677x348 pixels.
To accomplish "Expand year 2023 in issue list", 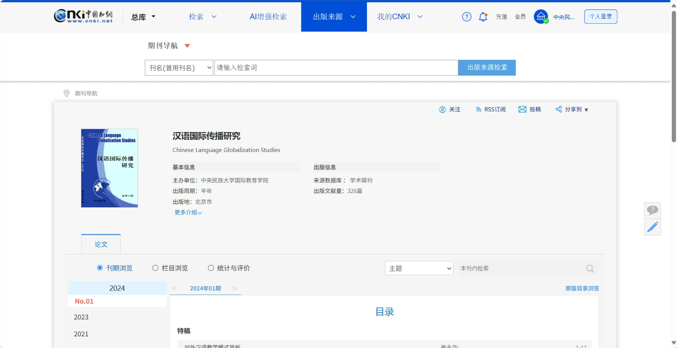I will [81, 317].
